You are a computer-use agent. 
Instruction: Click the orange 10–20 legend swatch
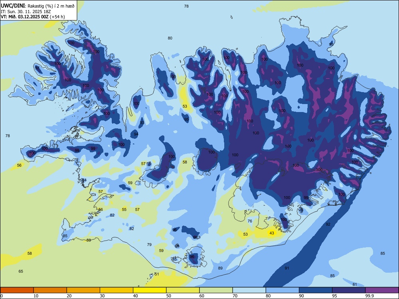coord(50,290)
